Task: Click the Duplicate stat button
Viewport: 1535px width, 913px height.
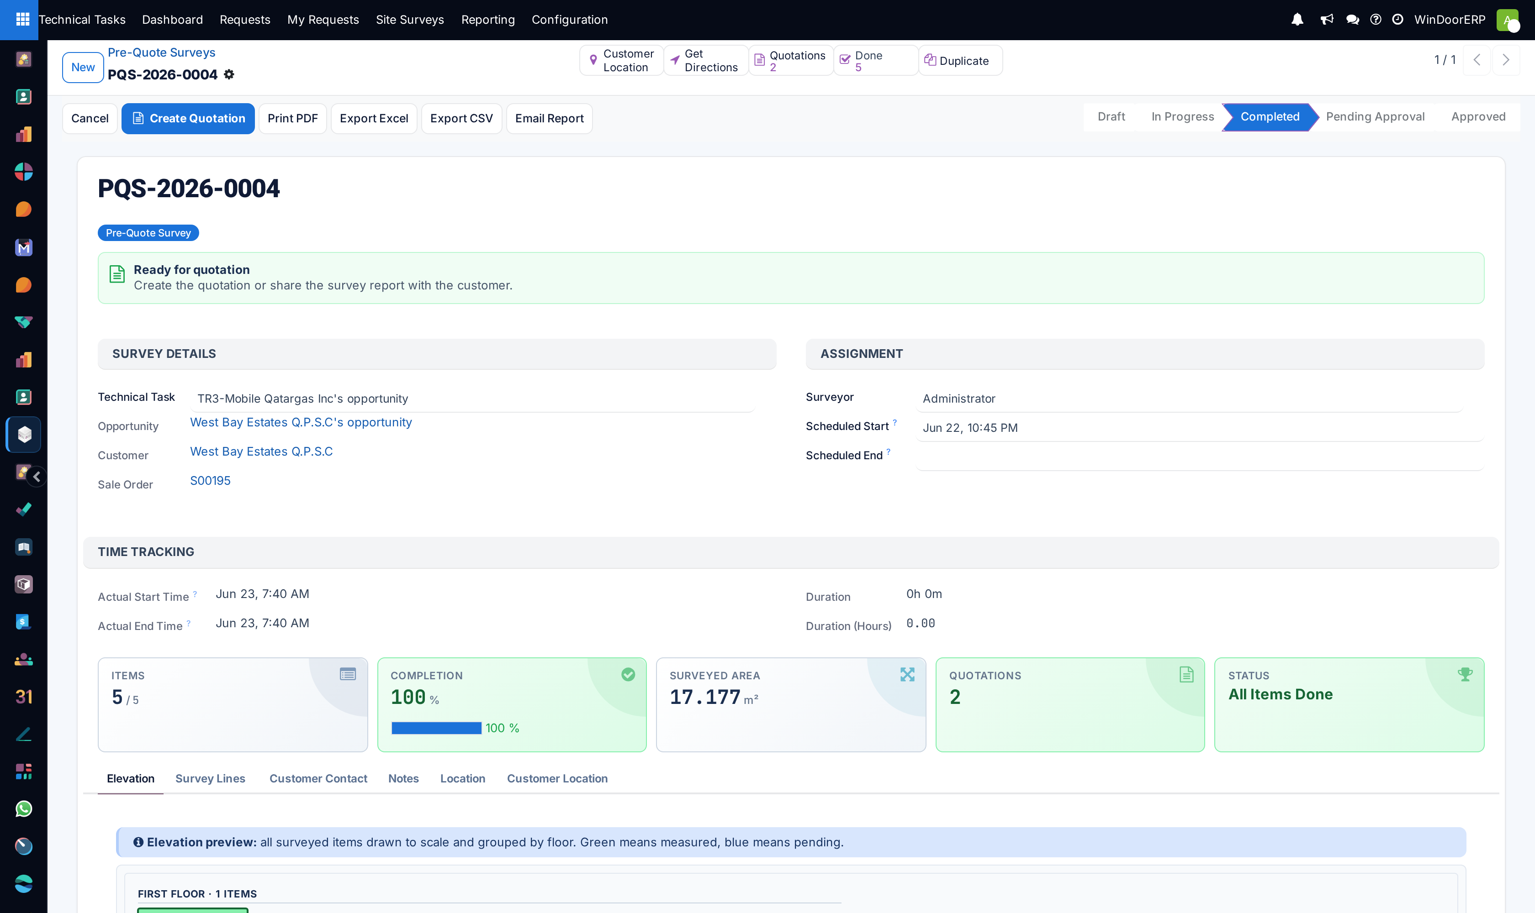Action: pos(960,60)
